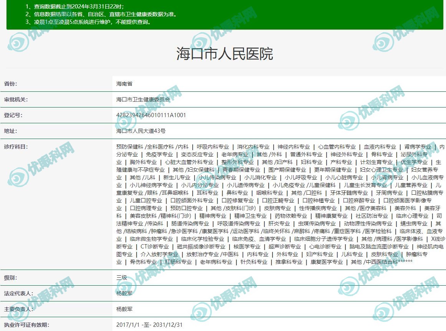446x331 pixels.
Task: Click the notice line about data cutoff date
Action: click(75, 7)
